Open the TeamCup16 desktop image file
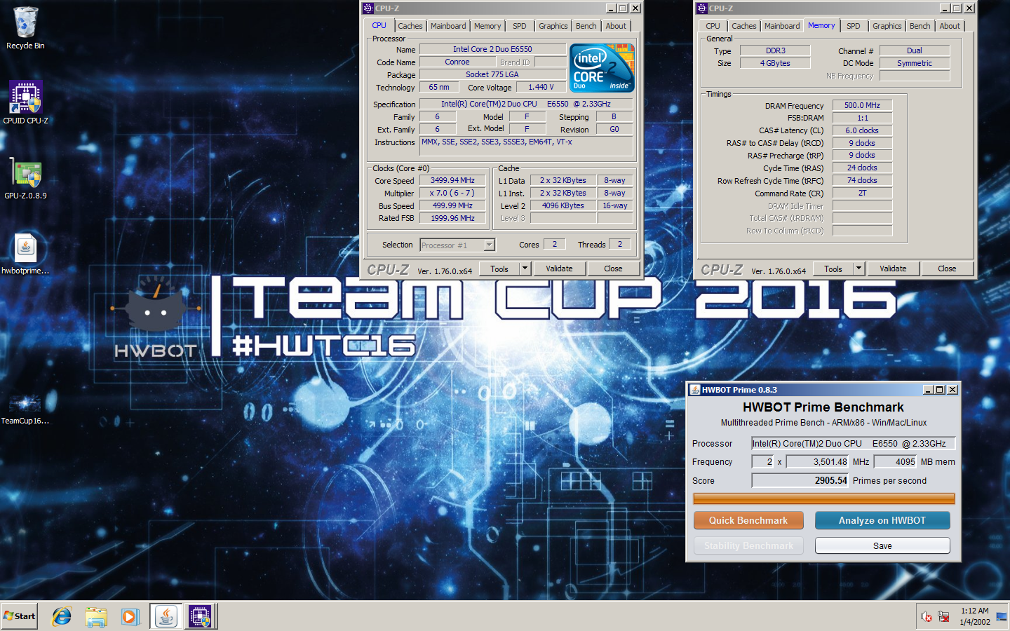Viewport: 1010px width, 631px height. (25, 408)
